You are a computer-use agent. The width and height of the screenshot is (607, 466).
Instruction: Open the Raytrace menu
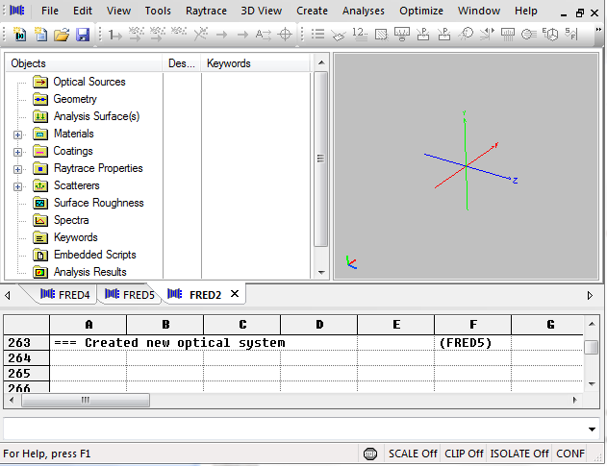[x=206, y=11]
